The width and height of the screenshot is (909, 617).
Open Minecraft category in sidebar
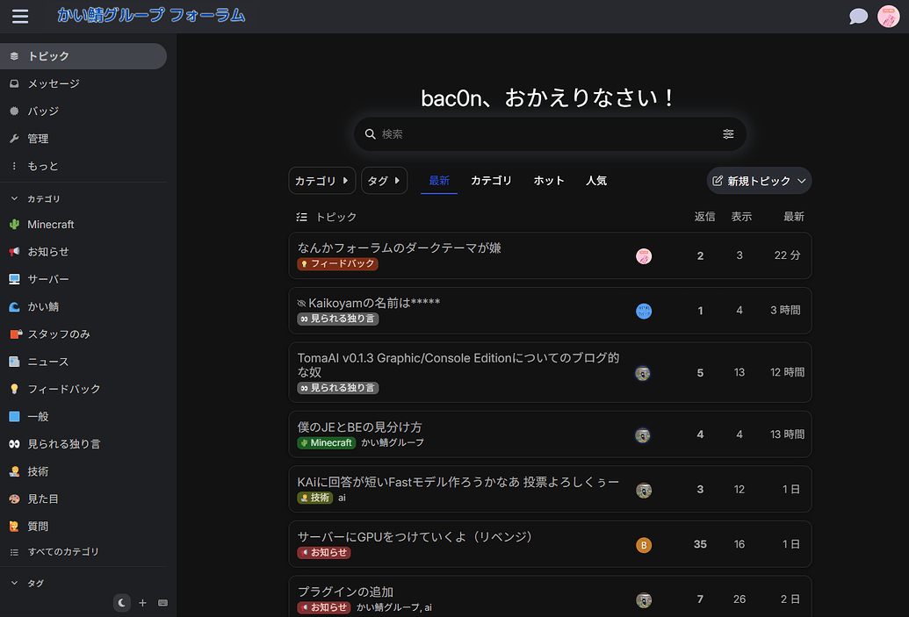[x=50, y=225]
